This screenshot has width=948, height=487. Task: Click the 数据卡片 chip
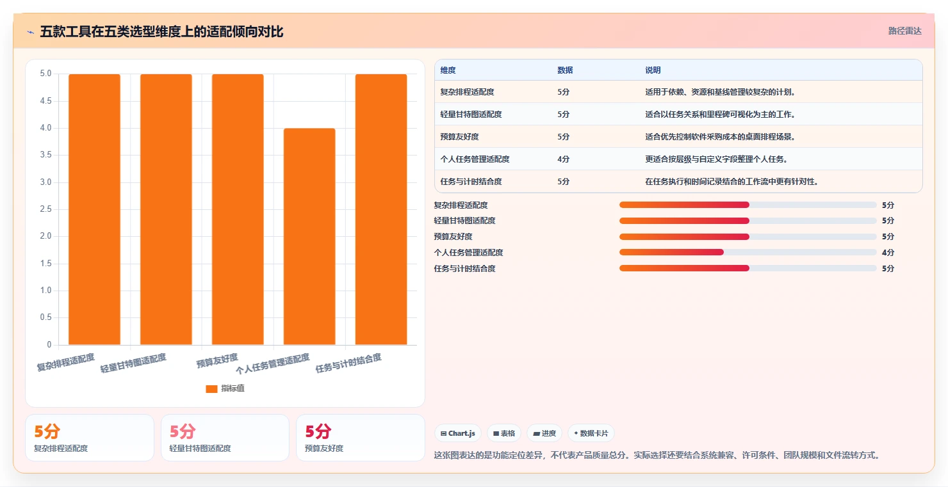click(x=591, y=433)
